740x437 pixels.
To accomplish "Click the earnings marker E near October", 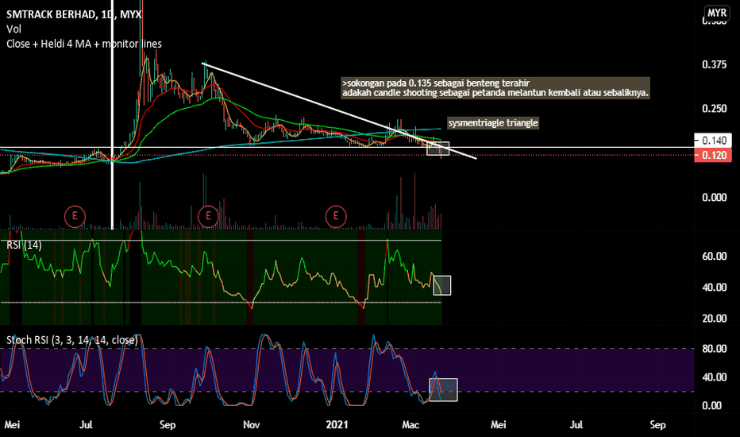I will tap(208, 216).
